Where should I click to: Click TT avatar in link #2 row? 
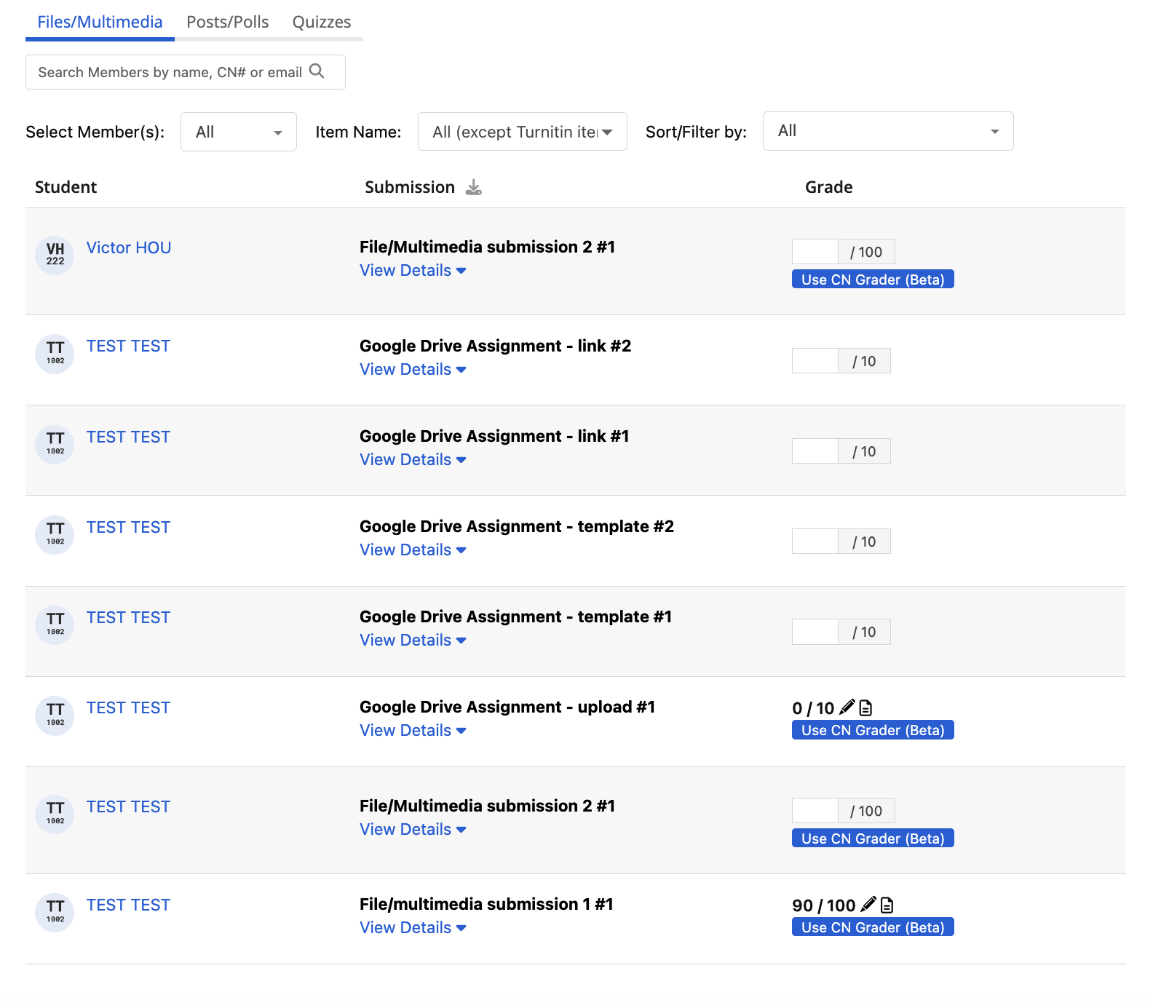point(55,354)
